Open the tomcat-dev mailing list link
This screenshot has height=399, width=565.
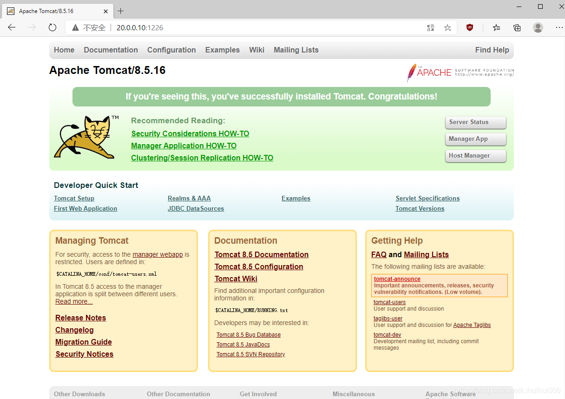click(388, 335)
